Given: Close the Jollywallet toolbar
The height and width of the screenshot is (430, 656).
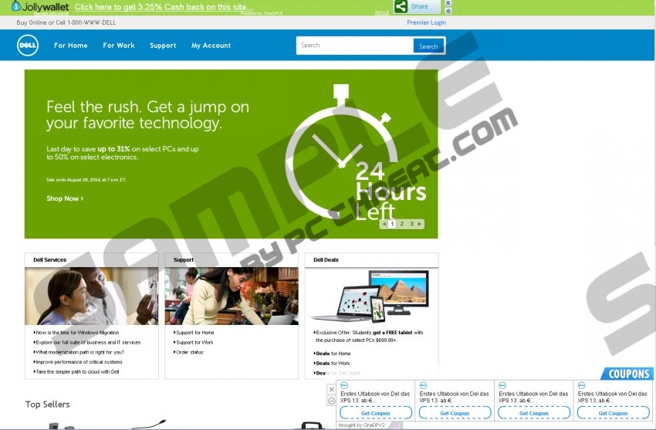Looking at the screenshot, I should click(448, 3).
